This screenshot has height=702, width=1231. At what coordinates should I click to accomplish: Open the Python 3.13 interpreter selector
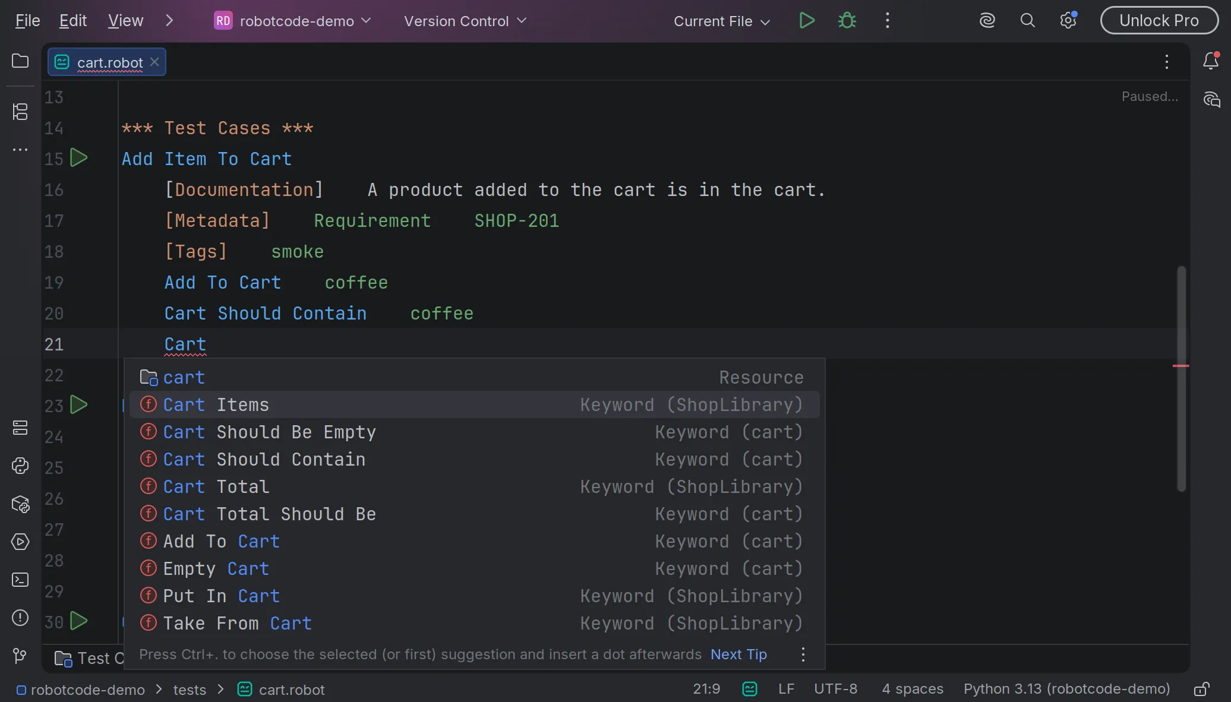pos(1067,689)
